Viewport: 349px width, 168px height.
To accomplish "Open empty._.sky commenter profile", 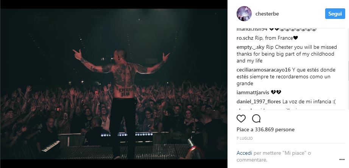I will click(x=251, y=47).
